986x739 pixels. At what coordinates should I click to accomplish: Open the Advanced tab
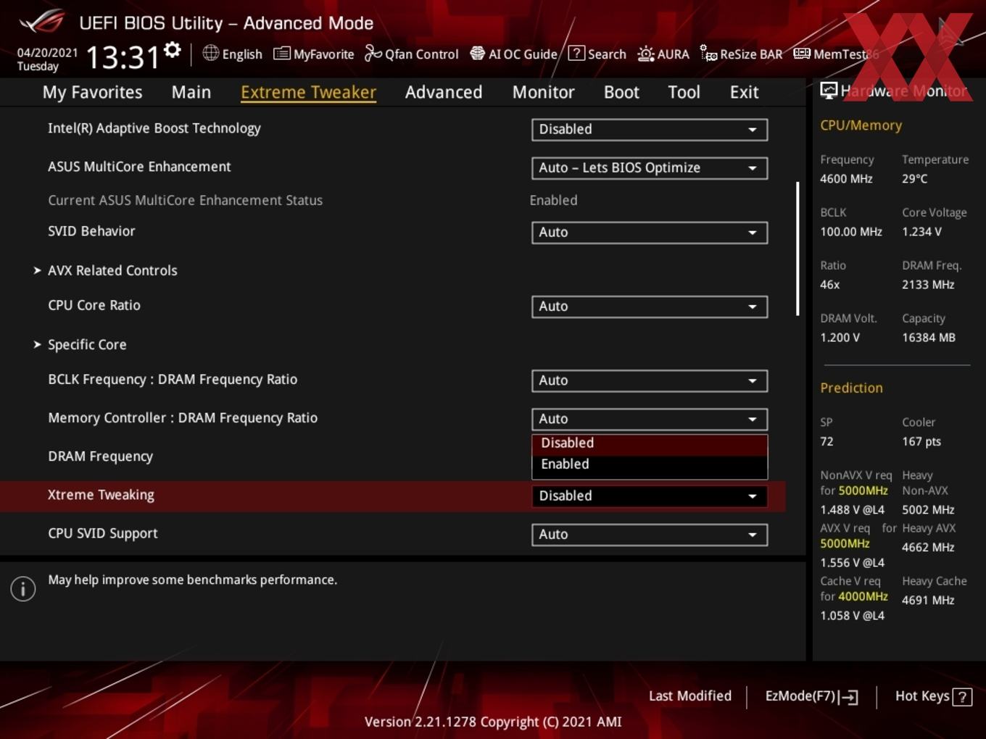pyautogui.click(x=444, y=92)
